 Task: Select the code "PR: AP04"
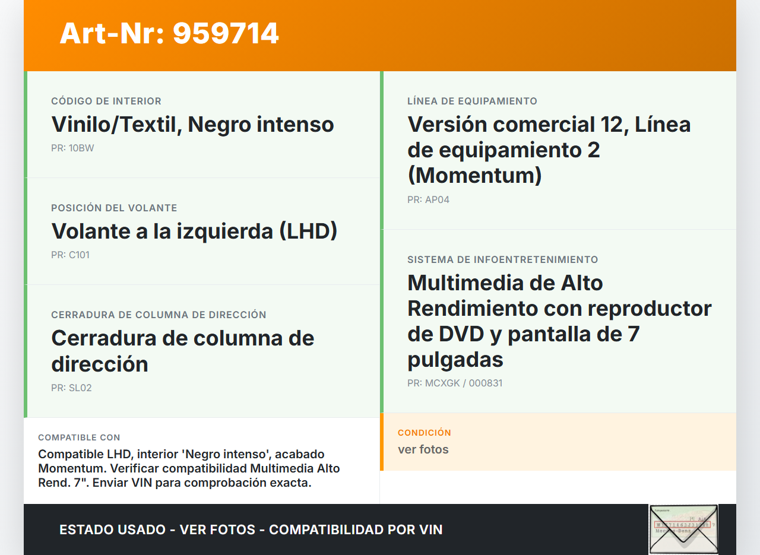coord(428,200)
